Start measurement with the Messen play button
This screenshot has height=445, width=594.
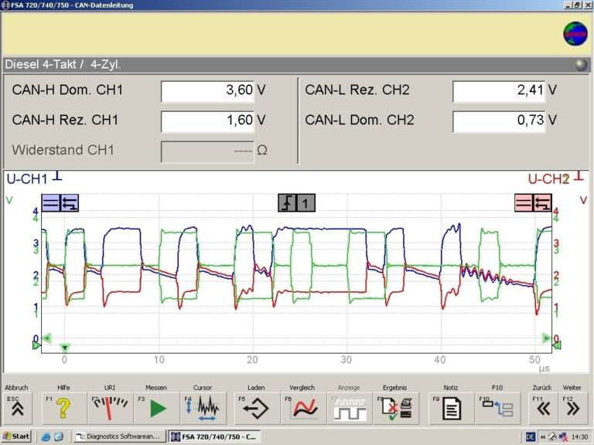click(x=157, y=408)
